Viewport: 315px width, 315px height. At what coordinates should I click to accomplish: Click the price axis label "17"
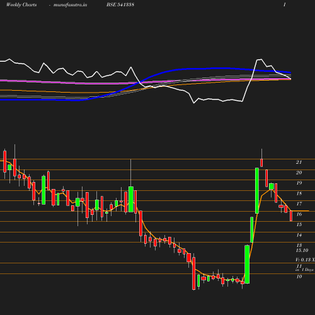[x=299, y=203]
